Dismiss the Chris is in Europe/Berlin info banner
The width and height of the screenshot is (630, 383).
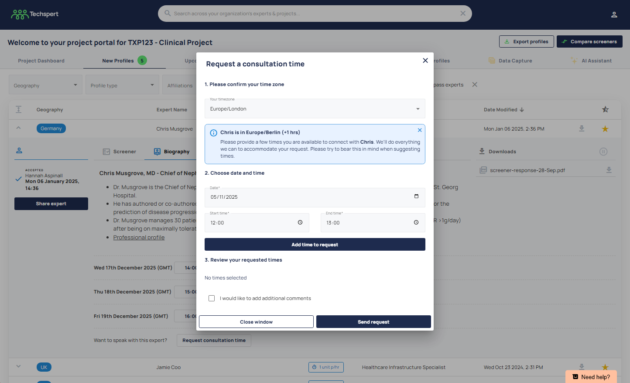[x=420, y=130]
